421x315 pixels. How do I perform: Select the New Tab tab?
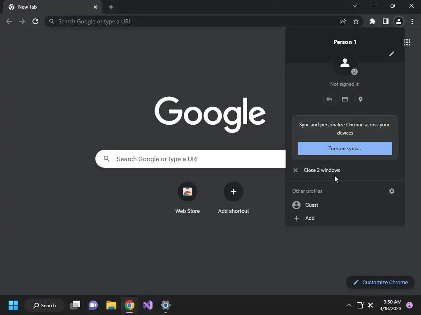coord(52,7)
